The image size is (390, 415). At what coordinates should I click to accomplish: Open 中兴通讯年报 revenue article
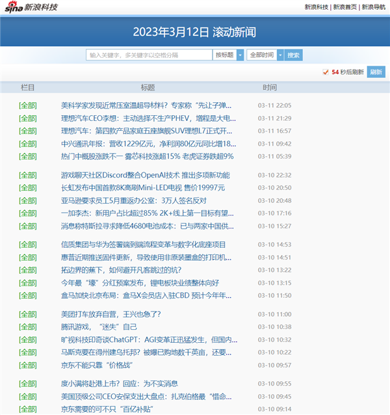149,144
